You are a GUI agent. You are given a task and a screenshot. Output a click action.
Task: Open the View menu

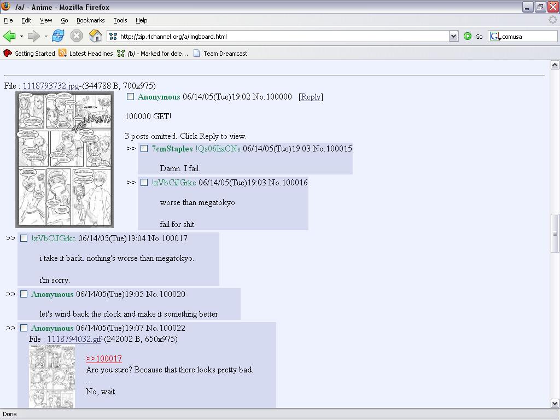(46, 20)
